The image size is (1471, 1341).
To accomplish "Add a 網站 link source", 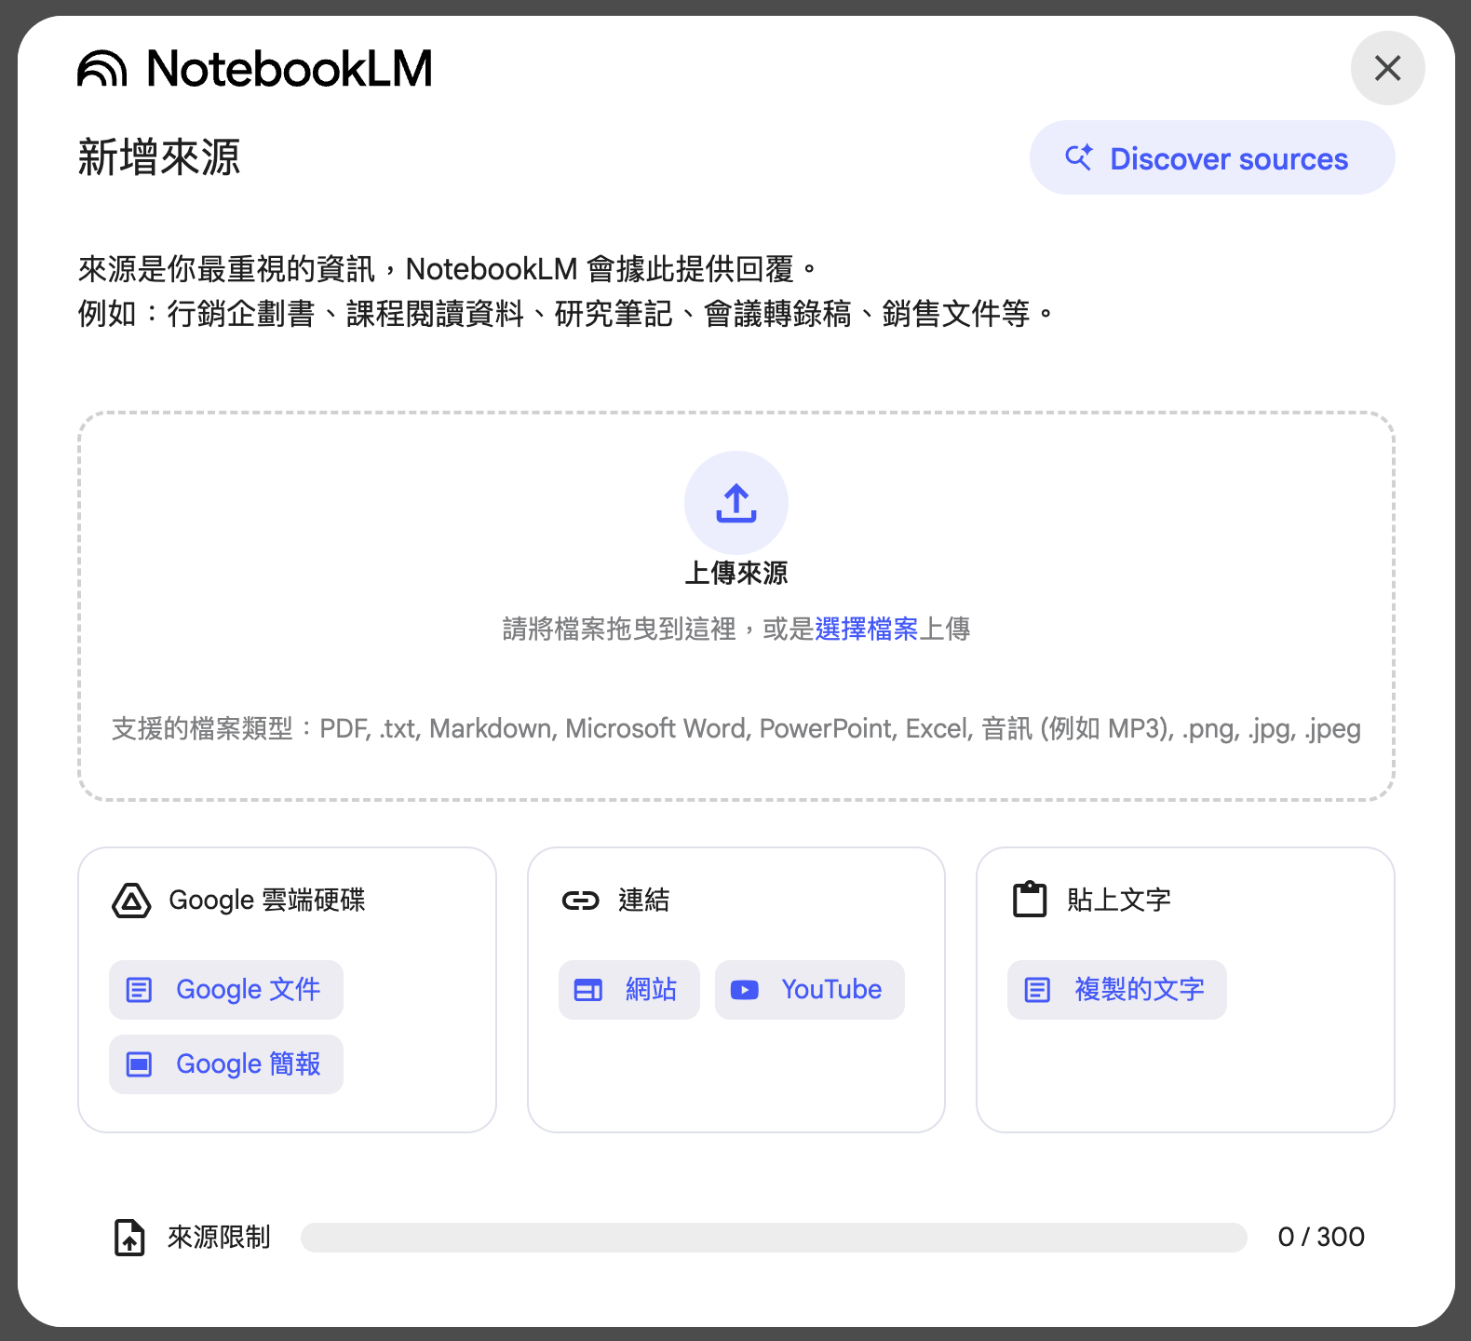I will coord(628,989).
